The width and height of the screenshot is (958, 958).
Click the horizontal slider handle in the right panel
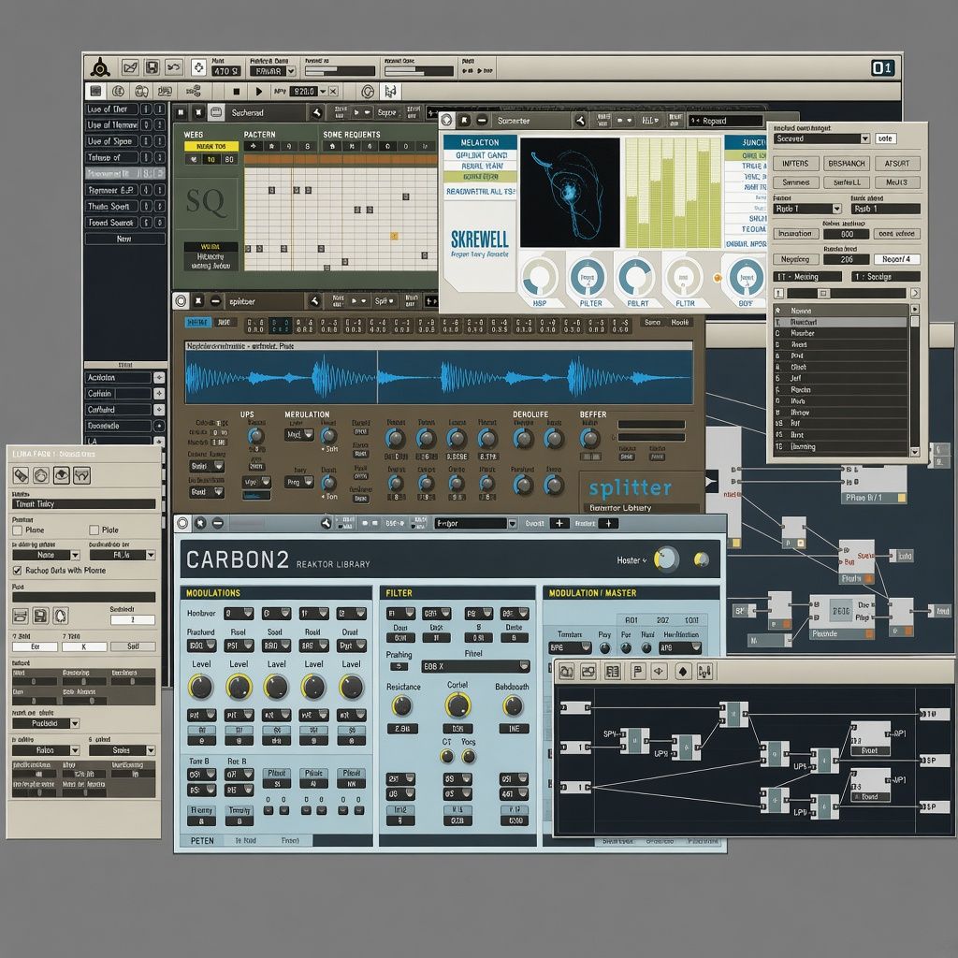(823, 293)
